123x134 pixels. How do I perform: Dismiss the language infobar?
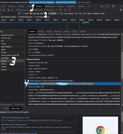pyautogui.click(x=121, y=2)
